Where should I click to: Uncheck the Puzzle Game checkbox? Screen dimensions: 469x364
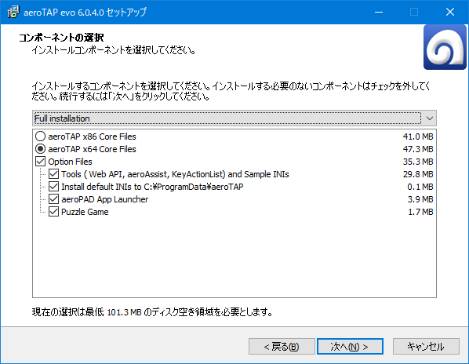tap(53, 212)
